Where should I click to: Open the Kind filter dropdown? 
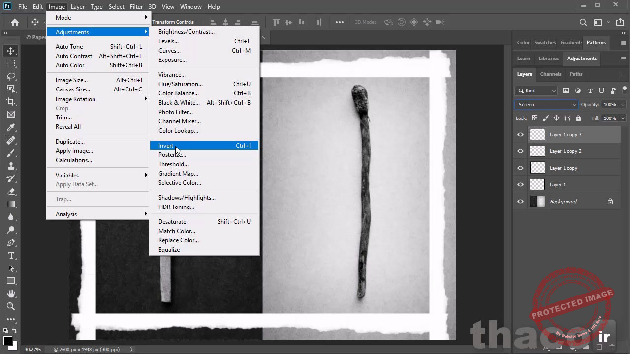[x=536, y=90]
